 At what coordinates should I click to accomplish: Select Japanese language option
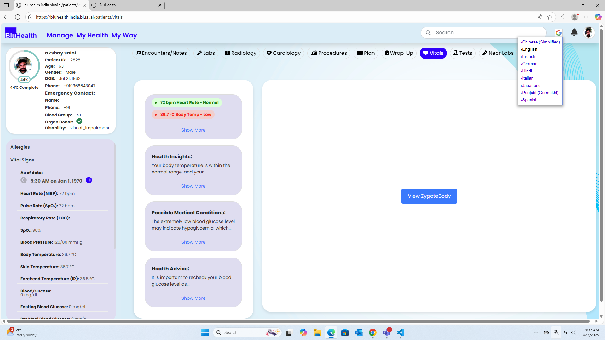coord(531,85)
